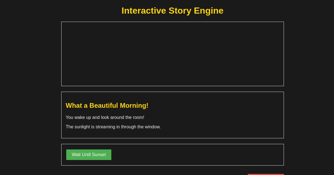Screen dimensions: 334x175
Task: Click the left edge of the canvas box
Action: 62,54
